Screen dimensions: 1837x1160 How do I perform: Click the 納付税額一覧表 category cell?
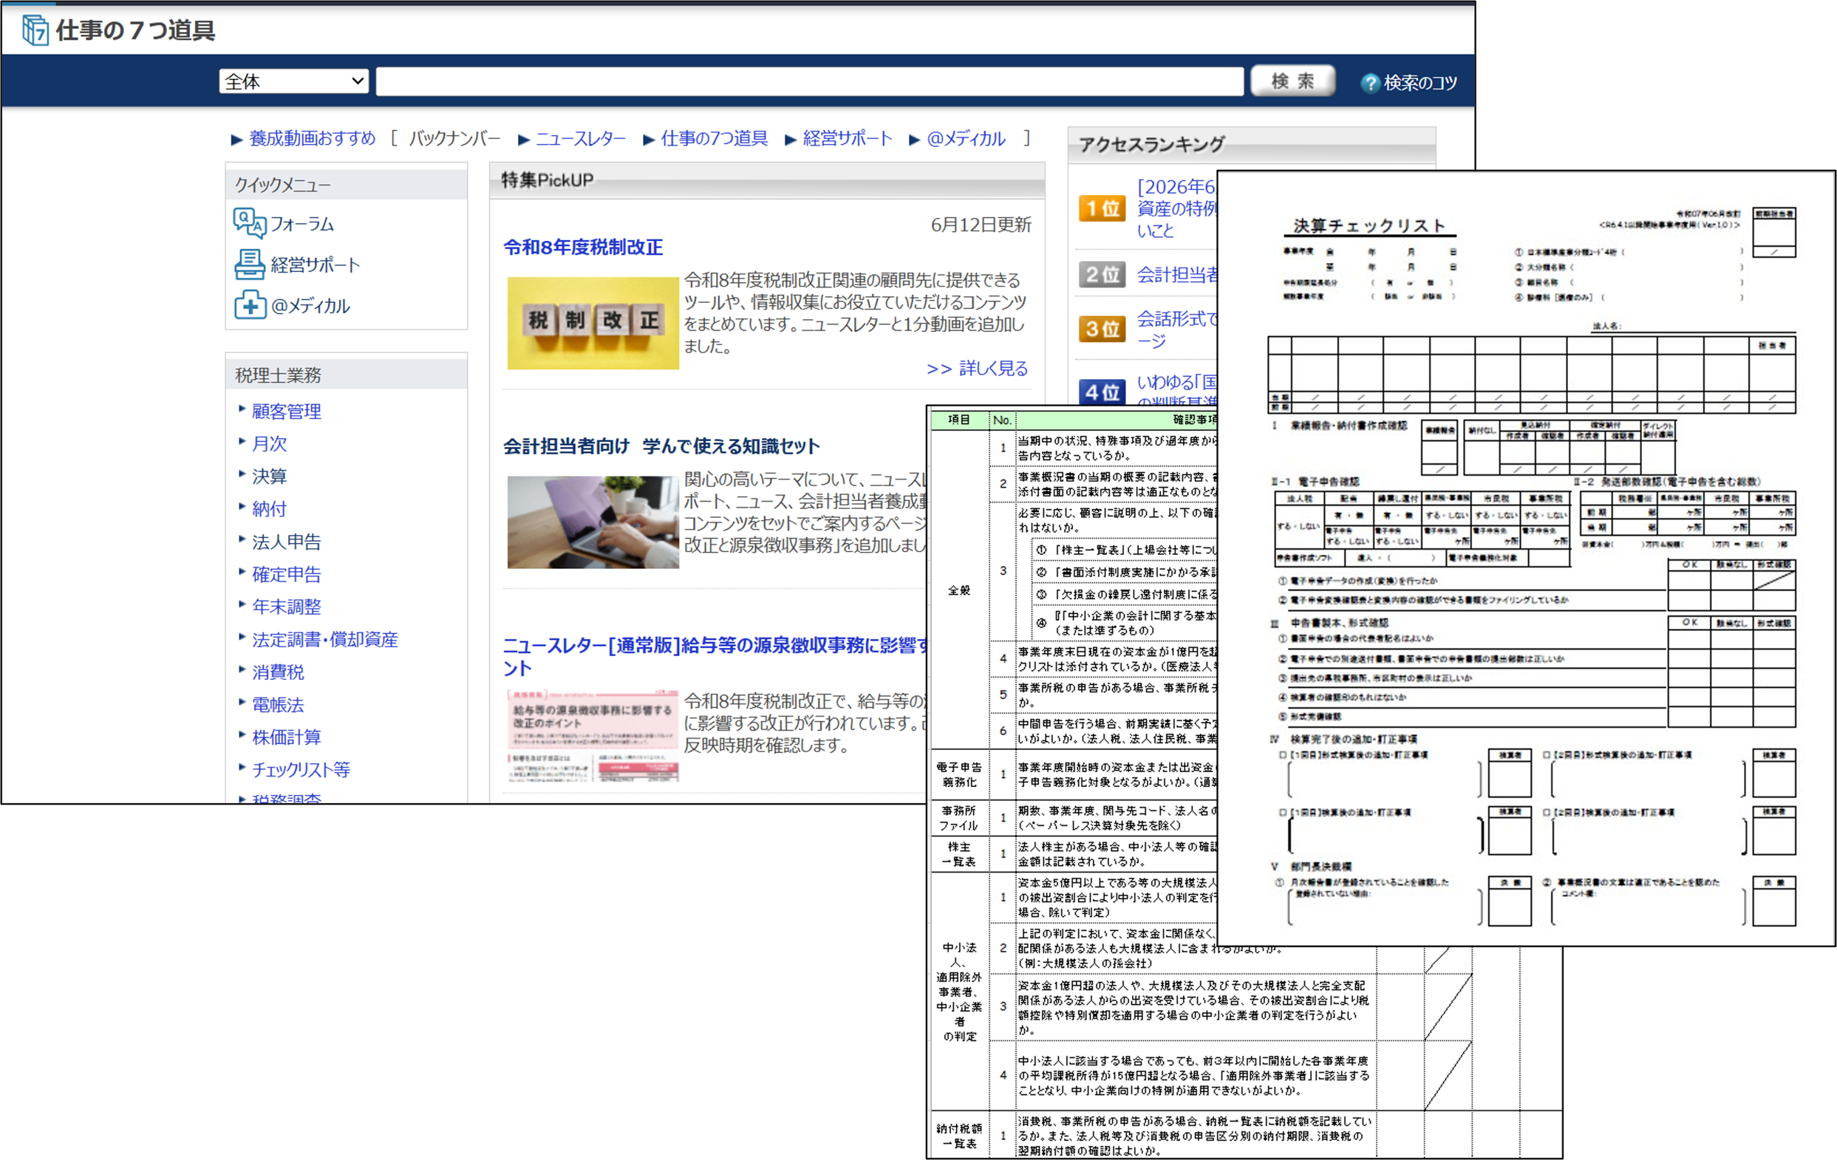coord(959,1136)
